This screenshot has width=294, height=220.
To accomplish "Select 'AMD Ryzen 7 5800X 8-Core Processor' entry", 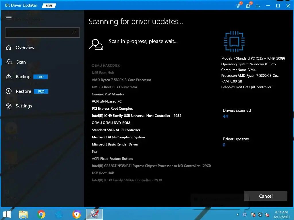I will (x=121, y=80).
